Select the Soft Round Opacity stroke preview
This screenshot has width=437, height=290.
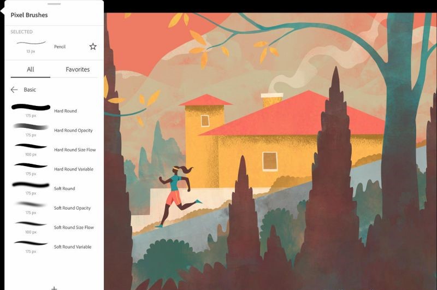(x=31, y=205)
